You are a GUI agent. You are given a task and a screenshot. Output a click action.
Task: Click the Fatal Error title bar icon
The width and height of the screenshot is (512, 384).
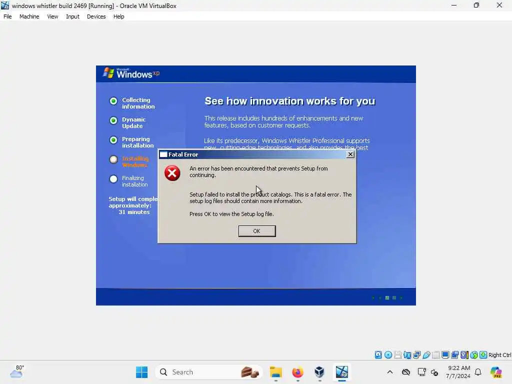coord(163,154)
